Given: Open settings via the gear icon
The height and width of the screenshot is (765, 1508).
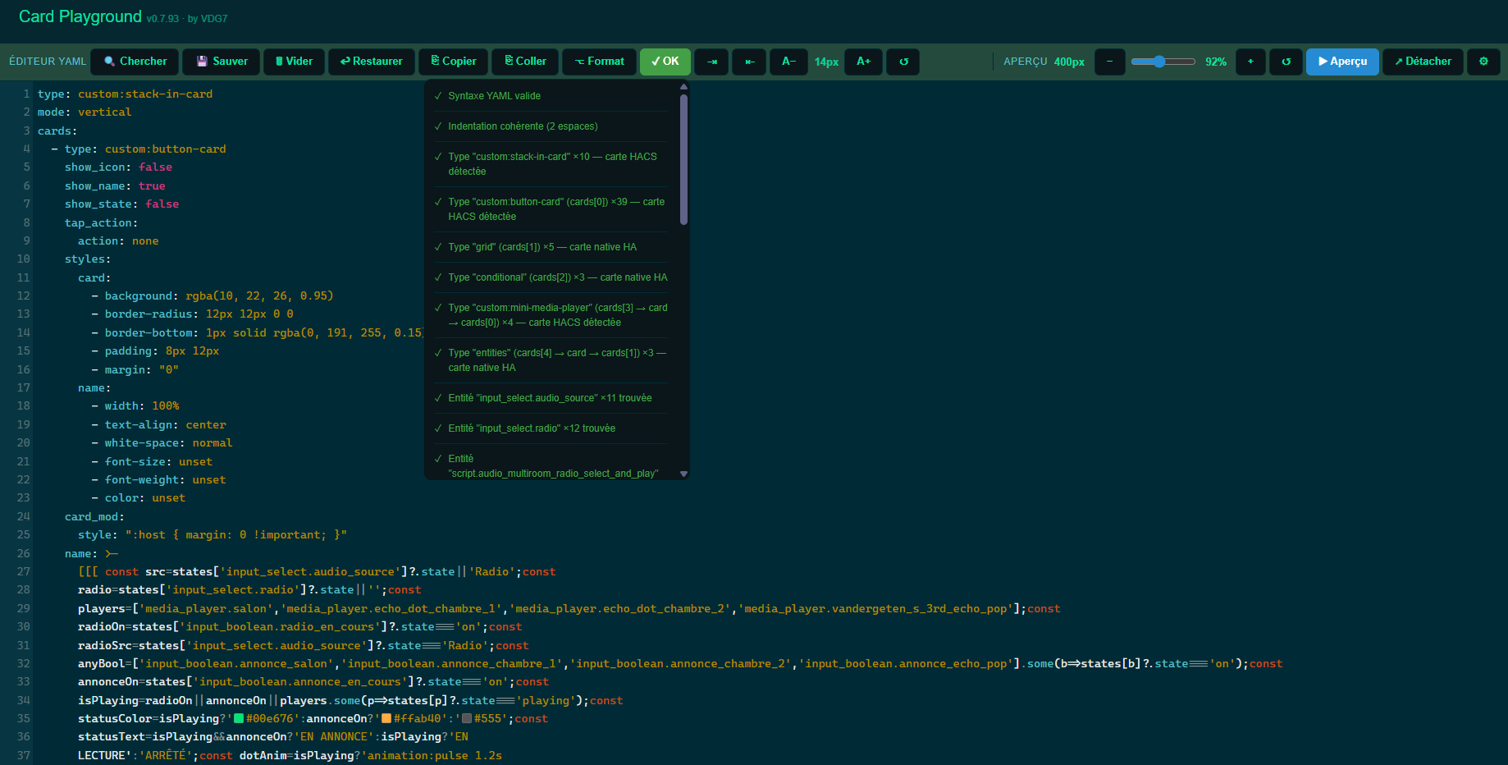Looking at the screenshot, I should coord(1483,62).
